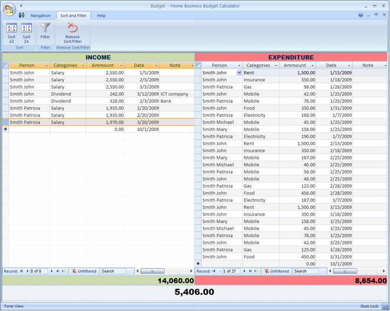Open Income Note column dropdown

(192, 65)
